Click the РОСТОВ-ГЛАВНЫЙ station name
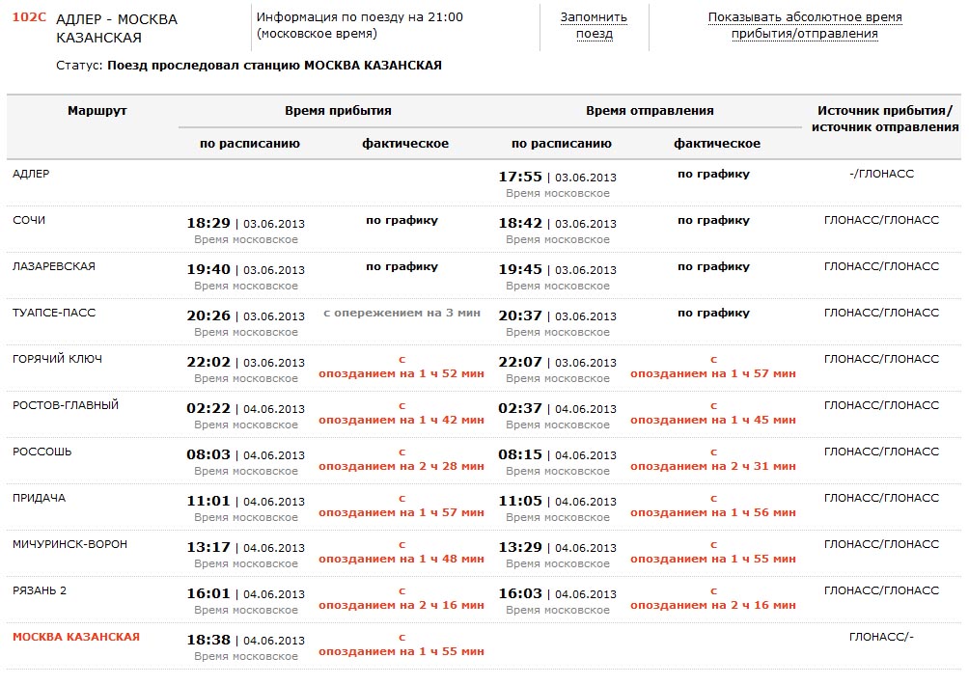The width and height of the screenshot is (969, 685). (66, 405)
